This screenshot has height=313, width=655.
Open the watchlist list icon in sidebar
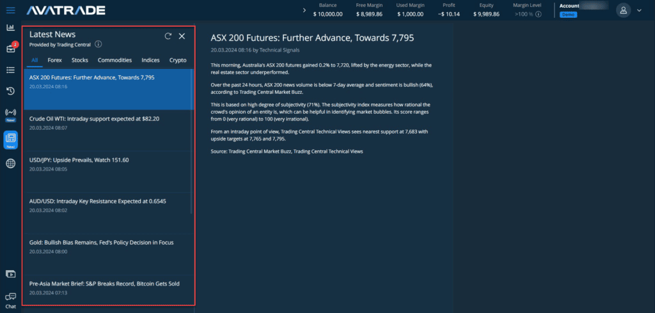tap(10, 70)
